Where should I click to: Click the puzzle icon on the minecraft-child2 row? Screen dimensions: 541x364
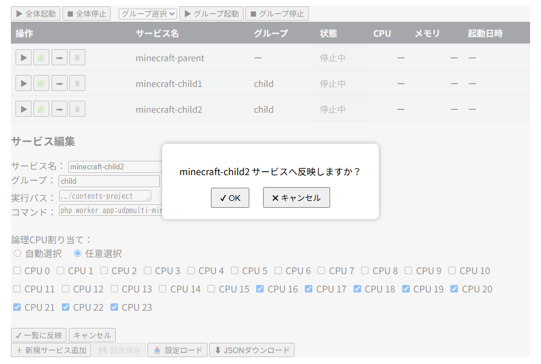pos(41,108)
